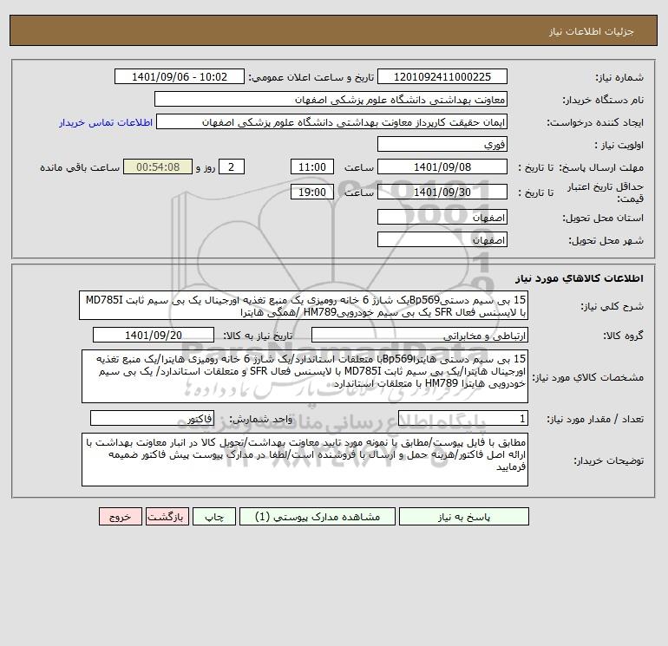The width and height of the screenshot is (668, 646).
Task: Click label 'تاریخ نیاز به کالا:'
Action: click(x=258, y=336)
